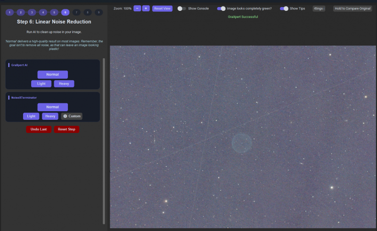Turn off Show Tips switch
Viewport: 377px width, 231px height.
284,8
